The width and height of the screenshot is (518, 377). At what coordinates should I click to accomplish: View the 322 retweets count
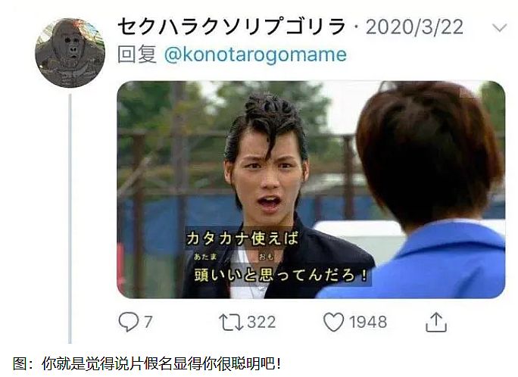coord(261,322)
